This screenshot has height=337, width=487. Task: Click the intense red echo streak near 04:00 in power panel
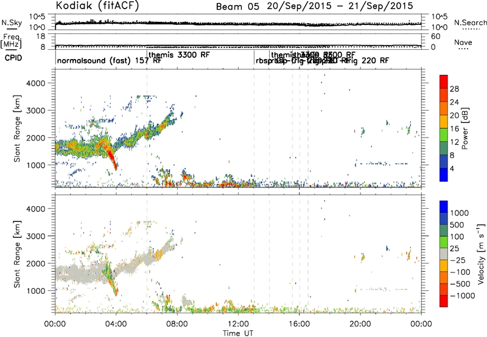coord(111,156)
